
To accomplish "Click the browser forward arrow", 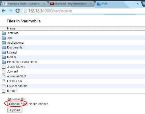I will (11, 11).
